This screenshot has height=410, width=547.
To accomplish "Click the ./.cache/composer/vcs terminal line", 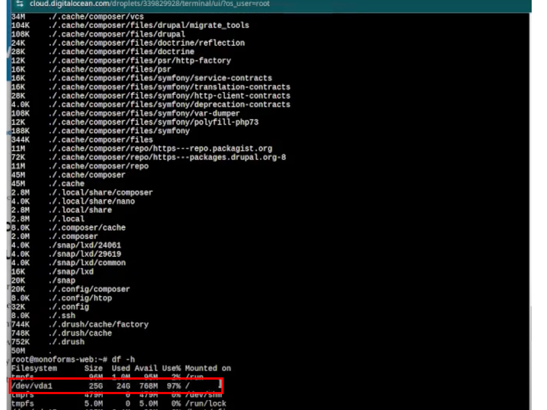I will point(78,17).
